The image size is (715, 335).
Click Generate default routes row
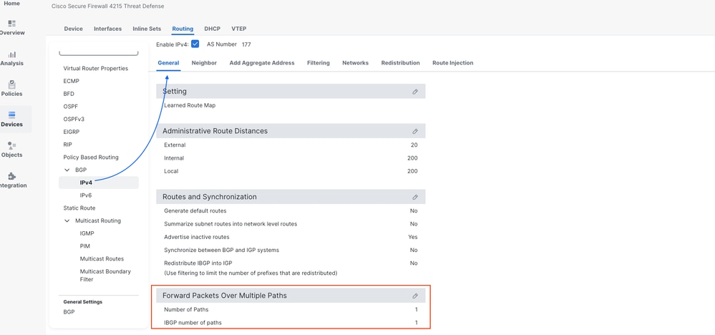pos(291,211)
